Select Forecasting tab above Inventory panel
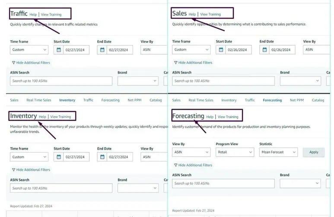334x217 pixels. tap(110, 100)
